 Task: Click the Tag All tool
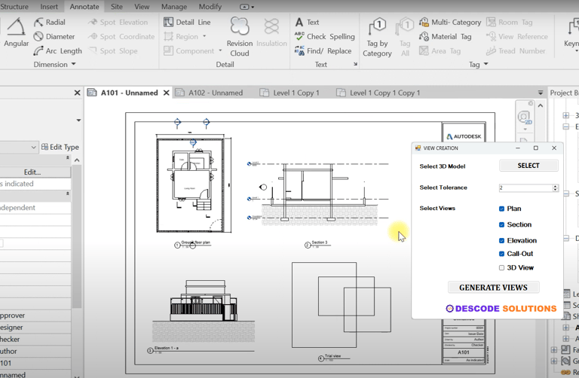pos(405,38)
